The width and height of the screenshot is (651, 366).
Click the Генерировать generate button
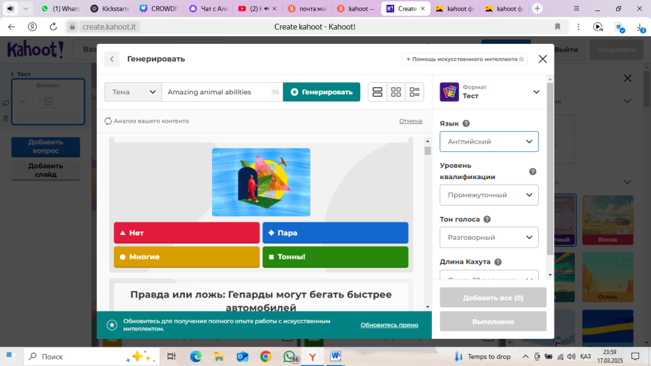click(x=322, y=92)
